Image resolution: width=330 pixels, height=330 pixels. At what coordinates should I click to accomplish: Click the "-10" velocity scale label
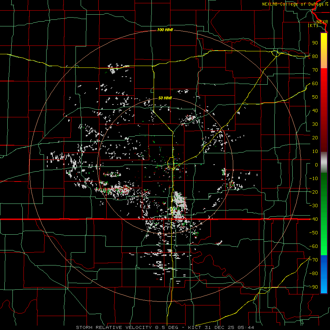(313, 179)
